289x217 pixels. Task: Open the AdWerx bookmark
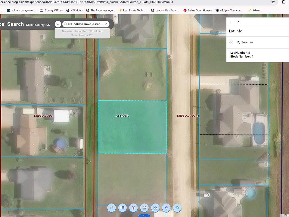pos(255,10)
